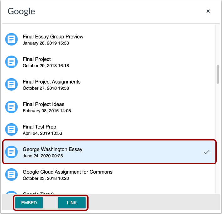The image size is (222, 214).
Task: Close the Google dialog
Action: 208,11
